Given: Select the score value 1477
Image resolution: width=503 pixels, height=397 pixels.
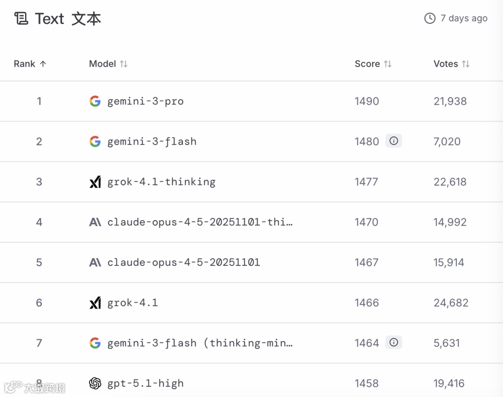Looking at the screenshot, I should click(x=367, y=182).
